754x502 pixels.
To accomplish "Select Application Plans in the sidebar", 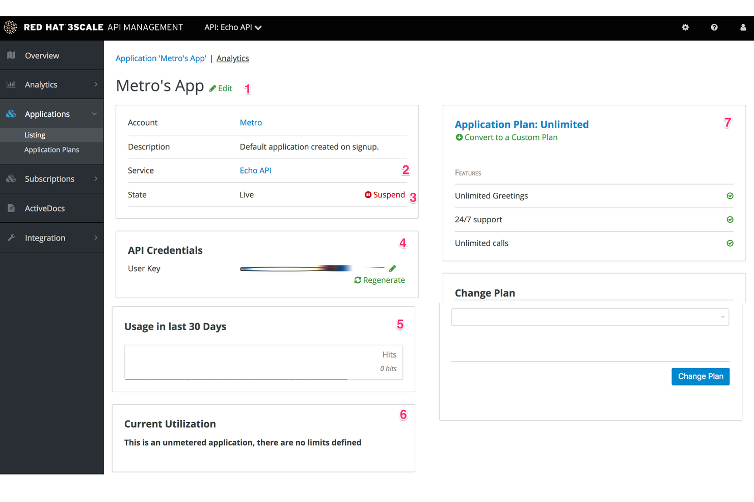I will click(x=51, y=150).
